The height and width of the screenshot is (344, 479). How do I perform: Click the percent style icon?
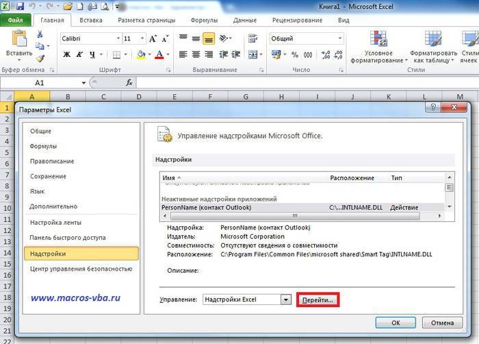click(x=295, y=54)
